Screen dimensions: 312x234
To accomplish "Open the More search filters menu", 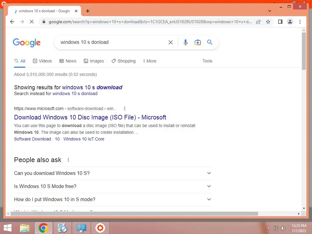I will coord(150,61).
